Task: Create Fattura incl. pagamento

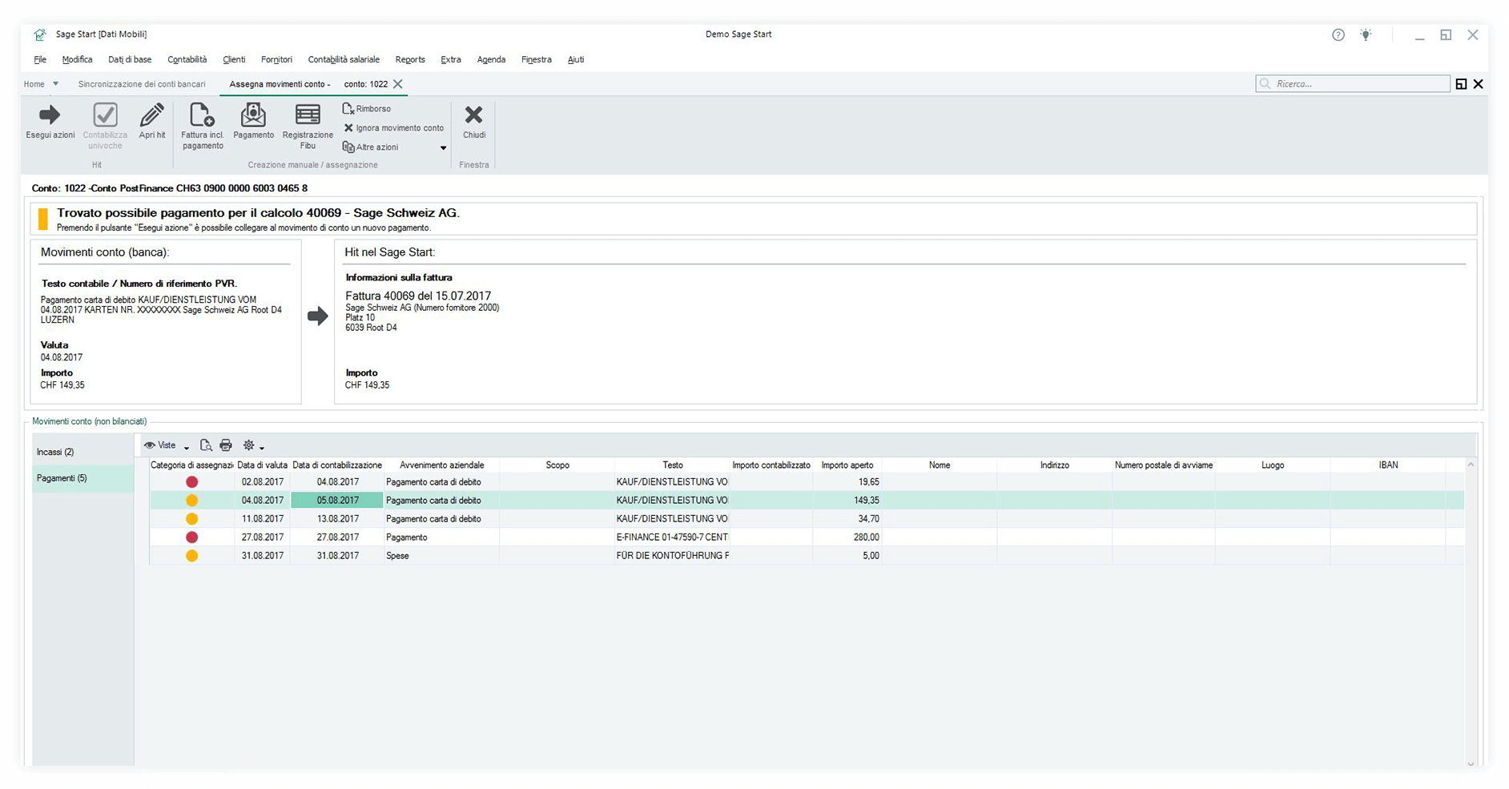Action: [202, 127]
